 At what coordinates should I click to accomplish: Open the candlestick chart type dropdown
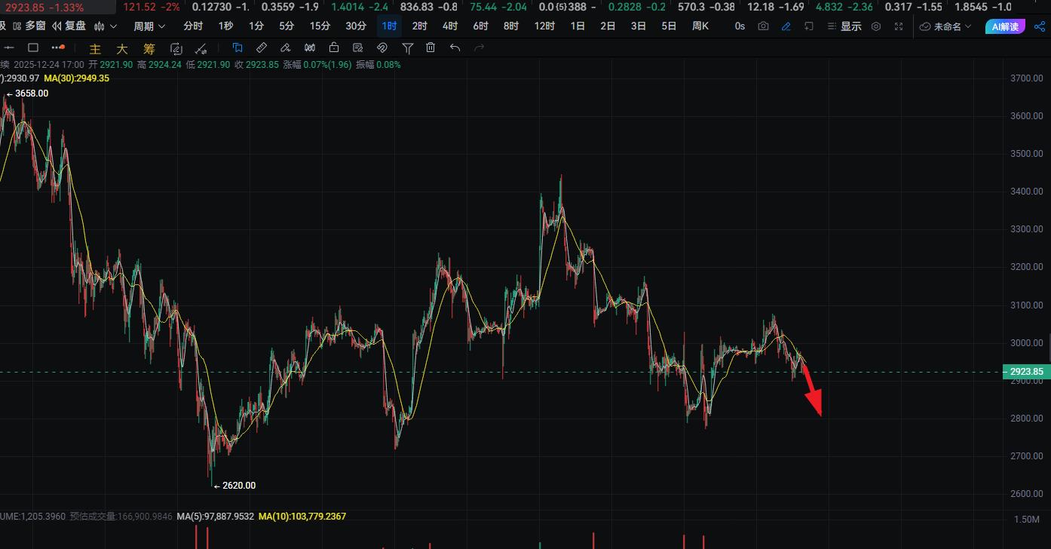pos(106,26)
